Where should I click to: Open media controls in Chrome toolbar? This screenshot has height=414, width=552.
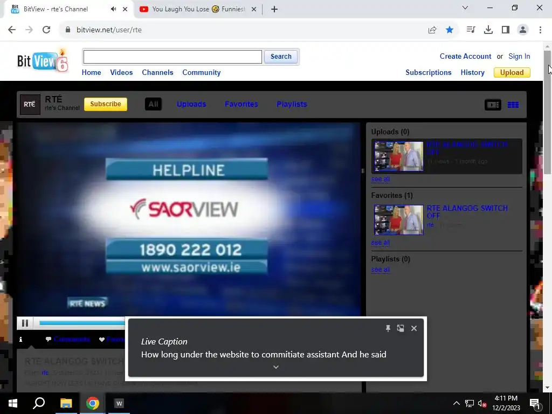[471, 30]
